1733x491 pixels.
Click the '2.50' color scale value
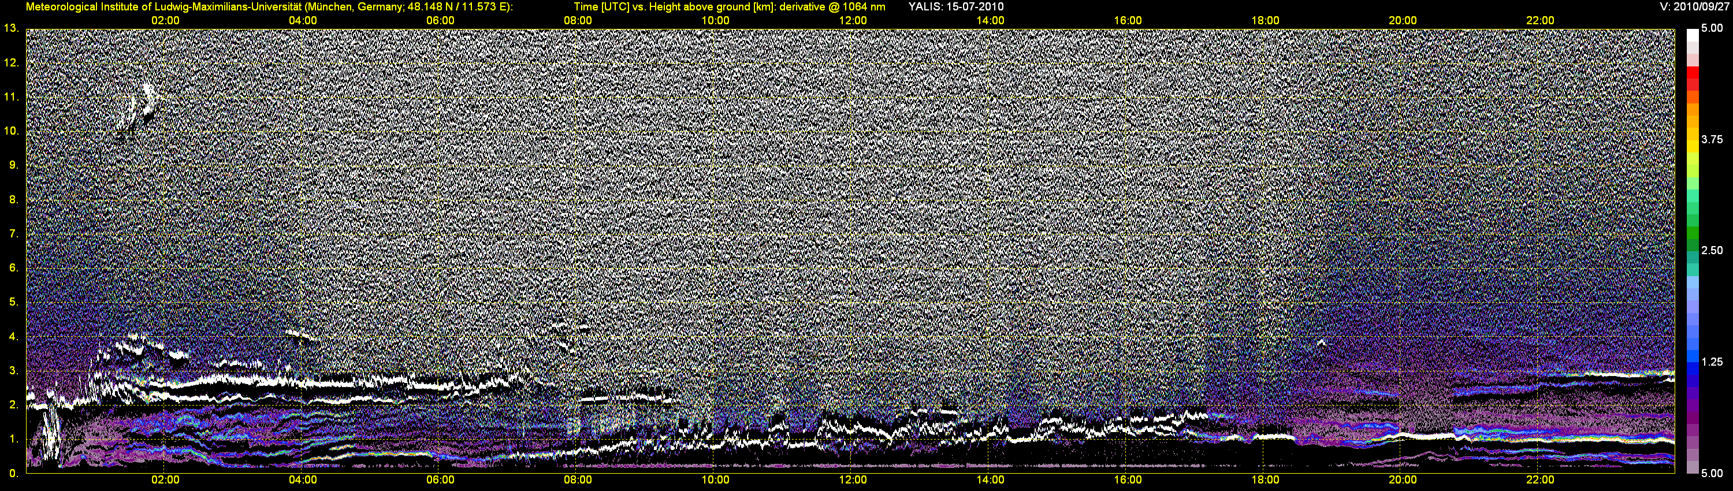coord(1712,250)
